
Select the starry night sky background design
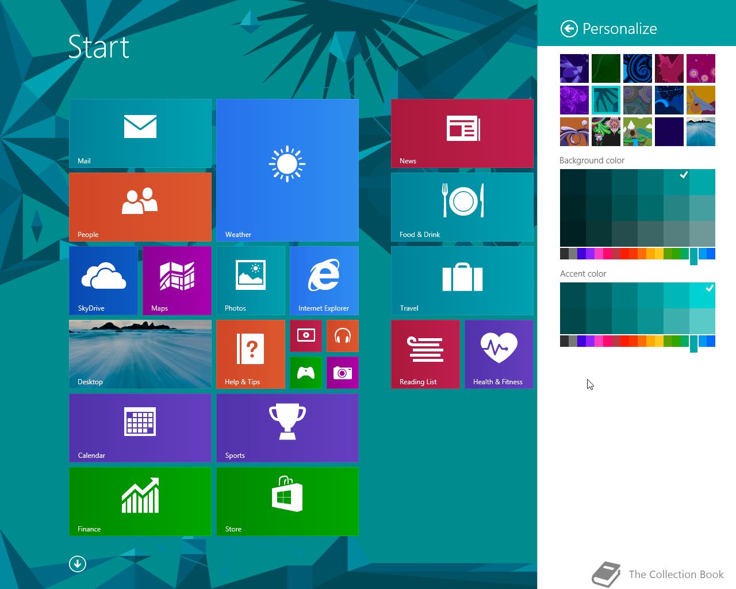click(x=669, y=100)
